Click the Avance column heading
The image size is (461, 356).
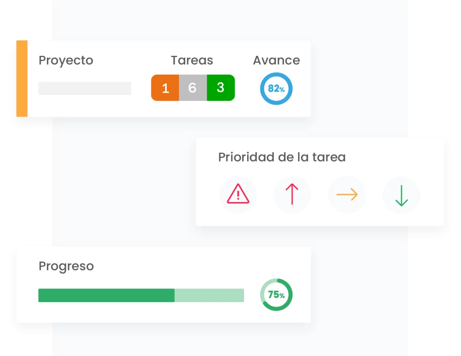[x=276, y=60]
